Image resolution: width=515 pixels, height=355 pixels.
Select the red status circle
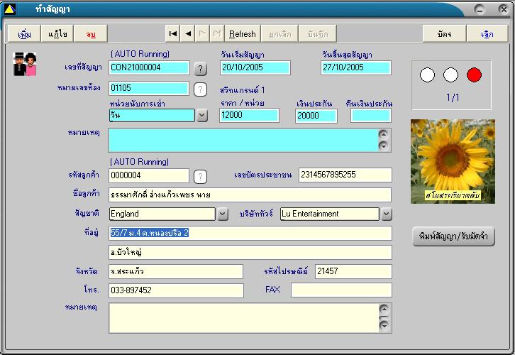click(474, 75)
